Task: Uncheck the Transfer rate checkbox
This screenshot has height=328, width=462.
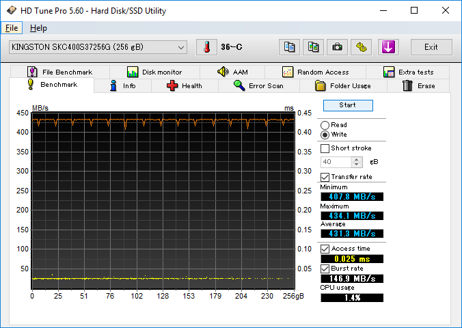Action: (325, 177)
